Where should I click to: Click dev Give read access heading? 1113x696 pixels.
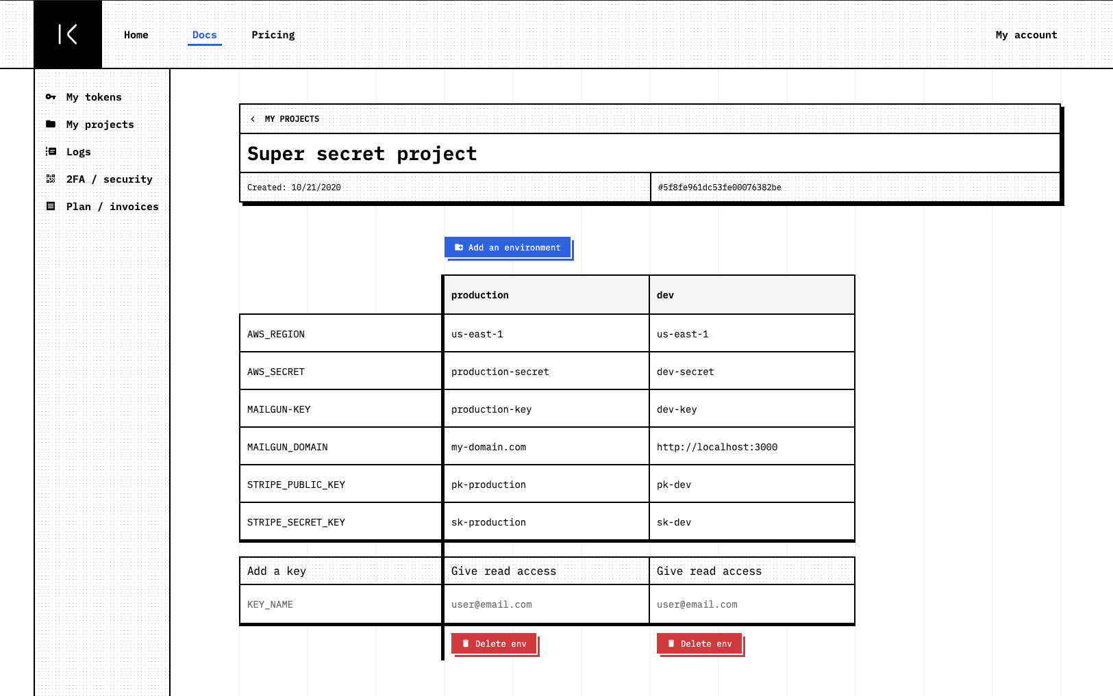709,571
